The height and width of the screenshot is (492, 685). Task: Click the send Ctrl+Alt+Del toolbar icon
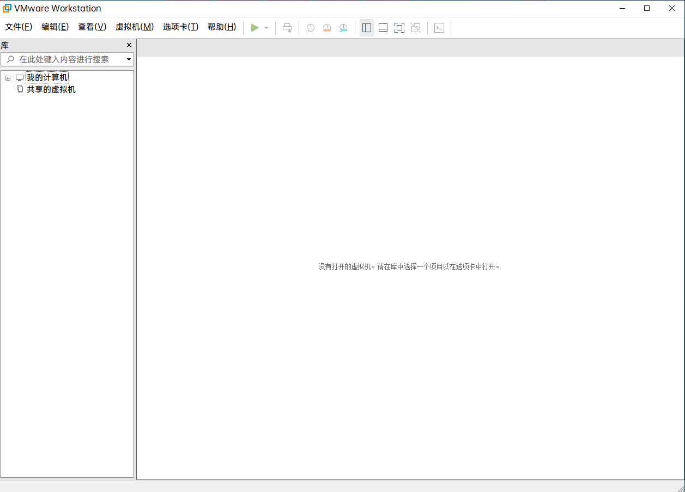pyautogui.click(x=287, y=28)
